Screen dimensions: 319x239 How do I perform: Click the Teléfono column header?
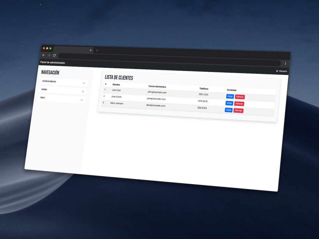[x=204, y=89]
